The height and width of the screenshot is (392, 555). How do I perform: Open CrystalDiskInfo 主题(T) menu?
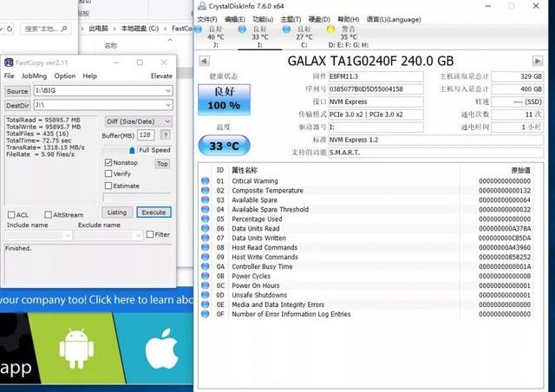coord(291,19)
